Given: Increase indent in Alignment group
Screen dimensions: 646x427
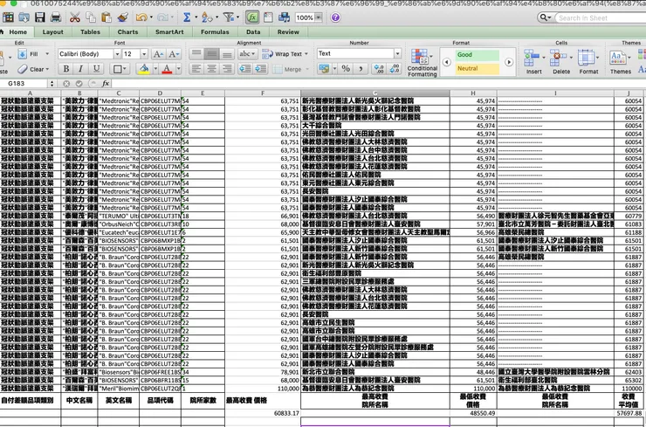Looking at the screenshot, I should coord(261,69).
